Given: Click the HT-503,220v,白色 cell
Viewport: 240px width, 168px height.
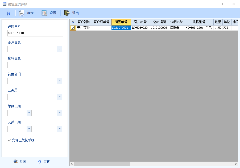Looking at the screenshot, I should 199,28.
